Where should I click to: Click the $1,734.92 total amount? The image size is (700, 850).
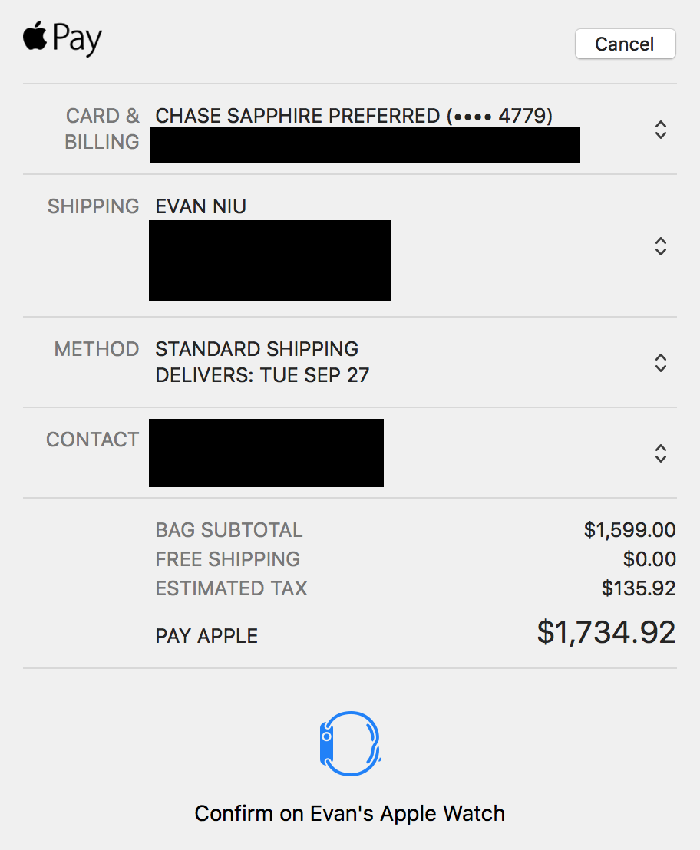(x=606, y=632)
